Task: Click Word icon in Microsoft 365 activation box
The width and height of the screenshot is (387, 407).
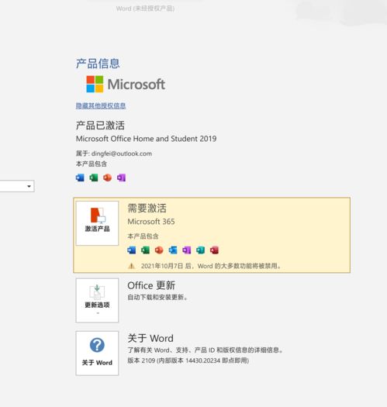Action: coord(132,250)
